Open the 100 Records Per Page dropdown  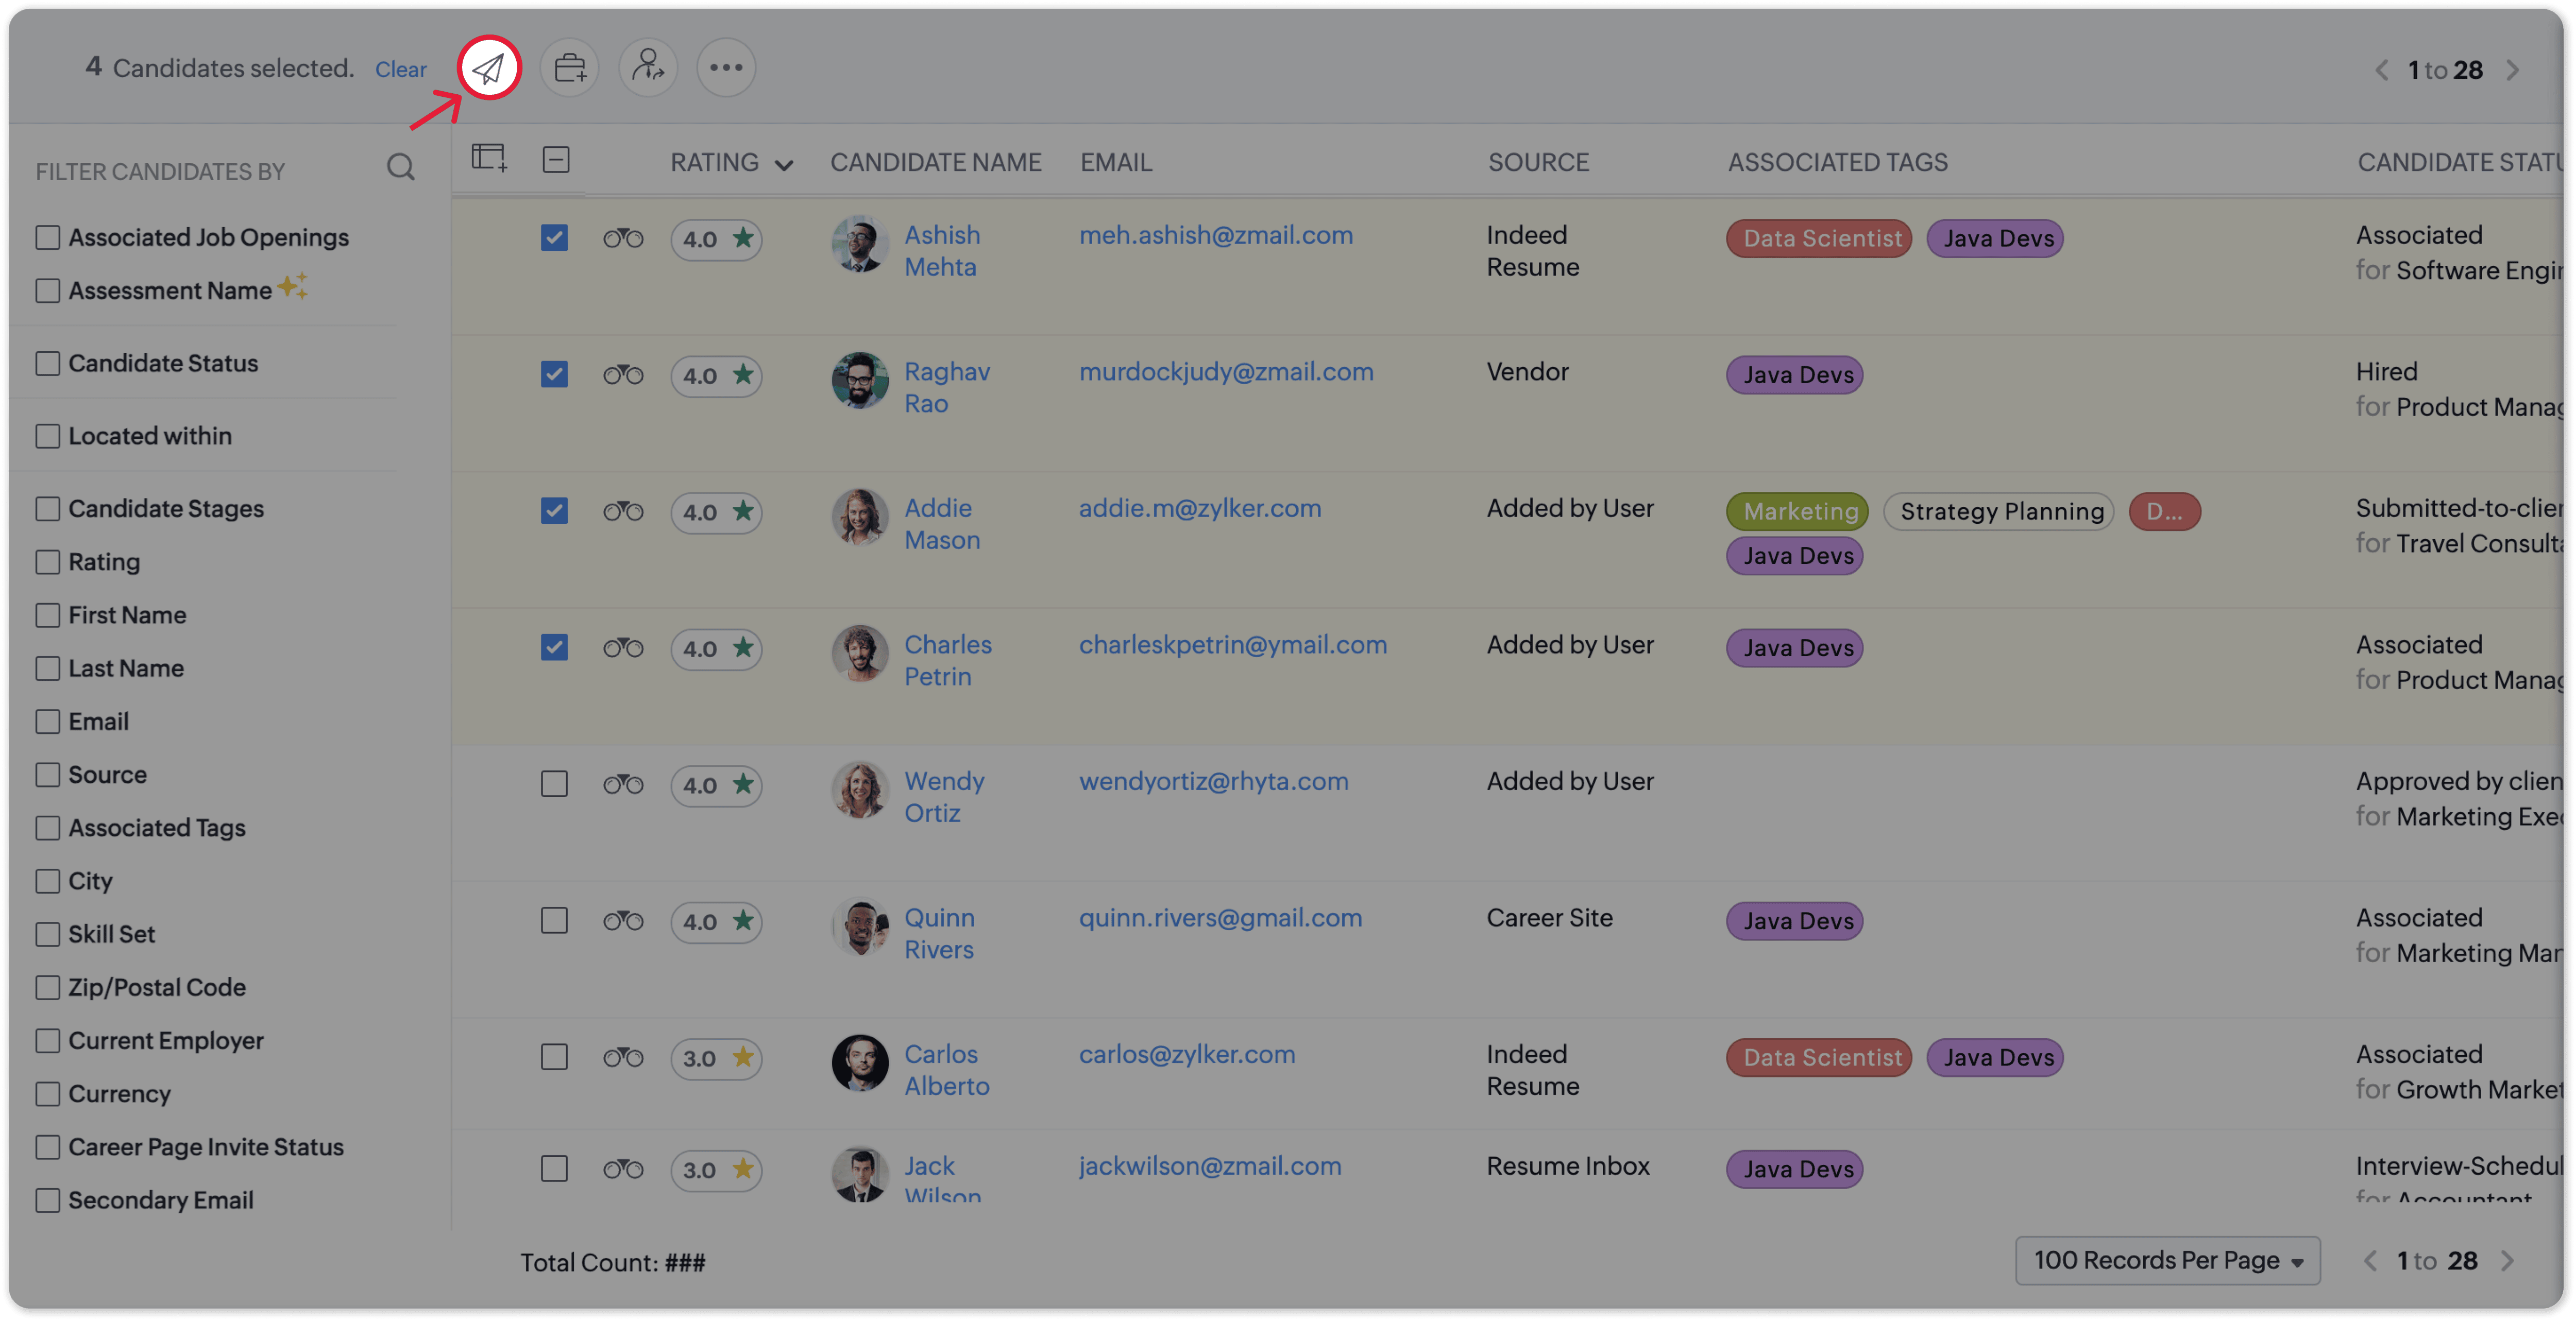[2167, 1260]
